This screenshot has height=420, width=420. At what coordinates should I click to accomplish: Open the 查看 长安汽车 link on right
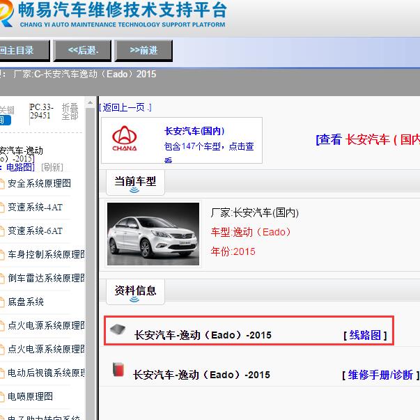[368, 139]
